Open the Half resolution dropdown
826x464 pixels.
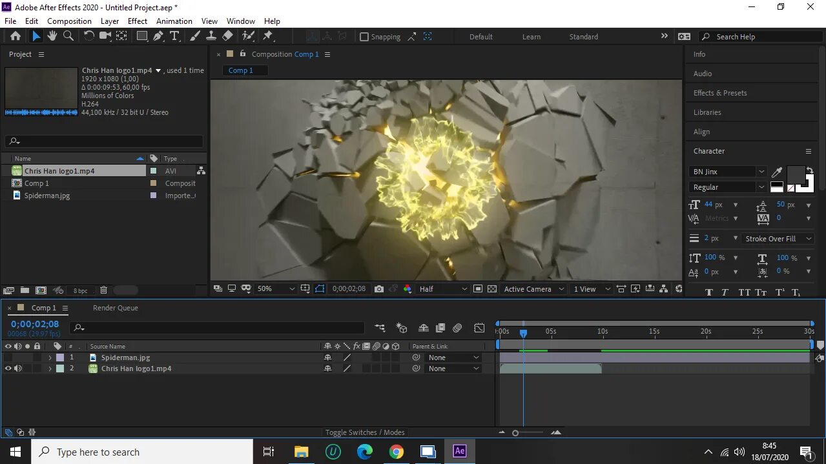[x=443, y=289]
